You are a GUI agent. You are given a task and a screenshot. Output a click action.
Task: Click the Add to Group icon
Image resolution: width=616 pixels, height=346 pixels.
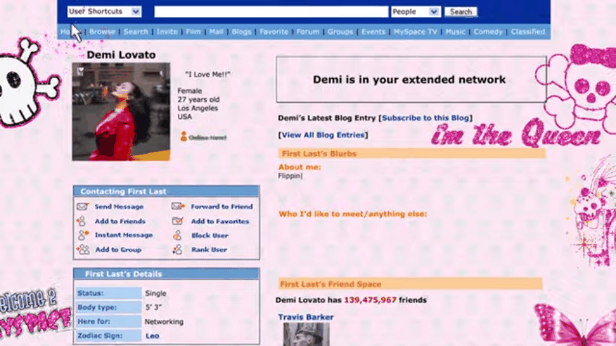83,250
